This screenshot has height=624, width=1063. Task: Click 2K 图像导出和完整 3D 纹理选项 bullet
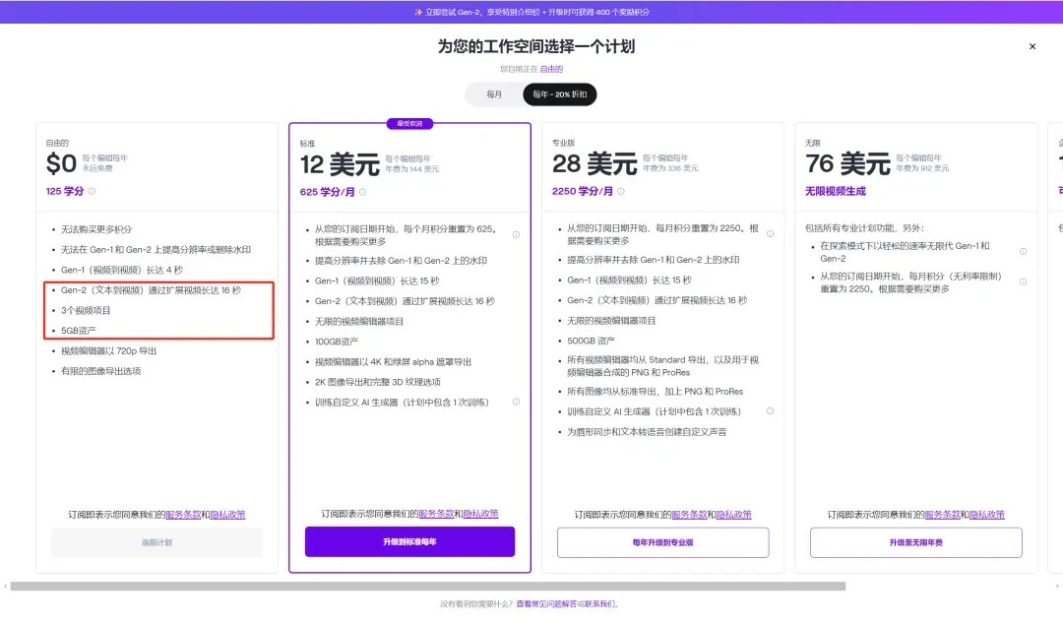pyautogui.click(x=378, y=383)
